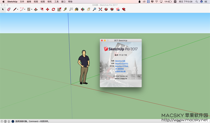Screen dimensions: 210x123
Task: Activate the Pan hand tool
Action: (x=88, y=9)
